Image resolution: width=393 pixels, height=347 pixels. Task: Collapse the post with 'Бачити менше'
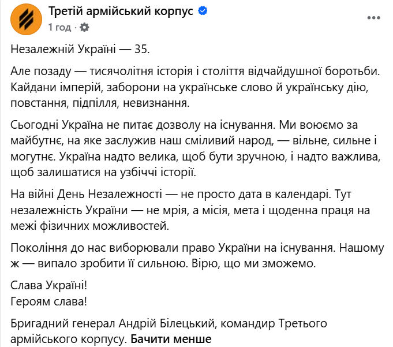[171, 339]
